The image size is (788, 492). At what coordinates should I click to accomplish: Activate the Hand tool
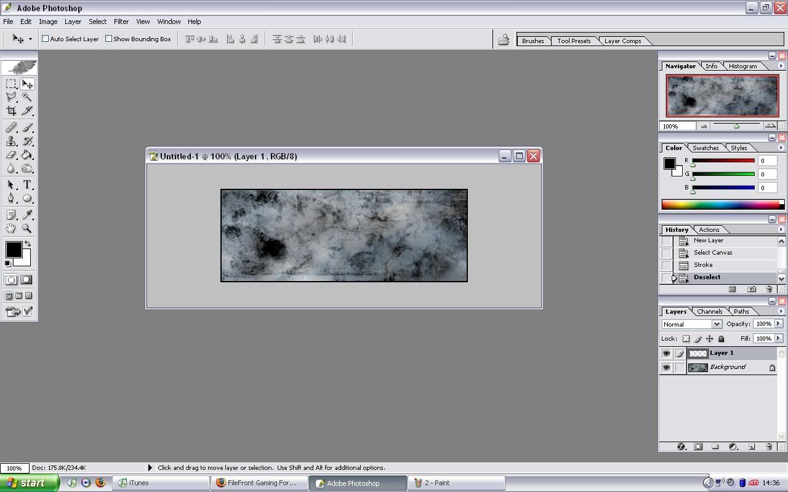11,228
